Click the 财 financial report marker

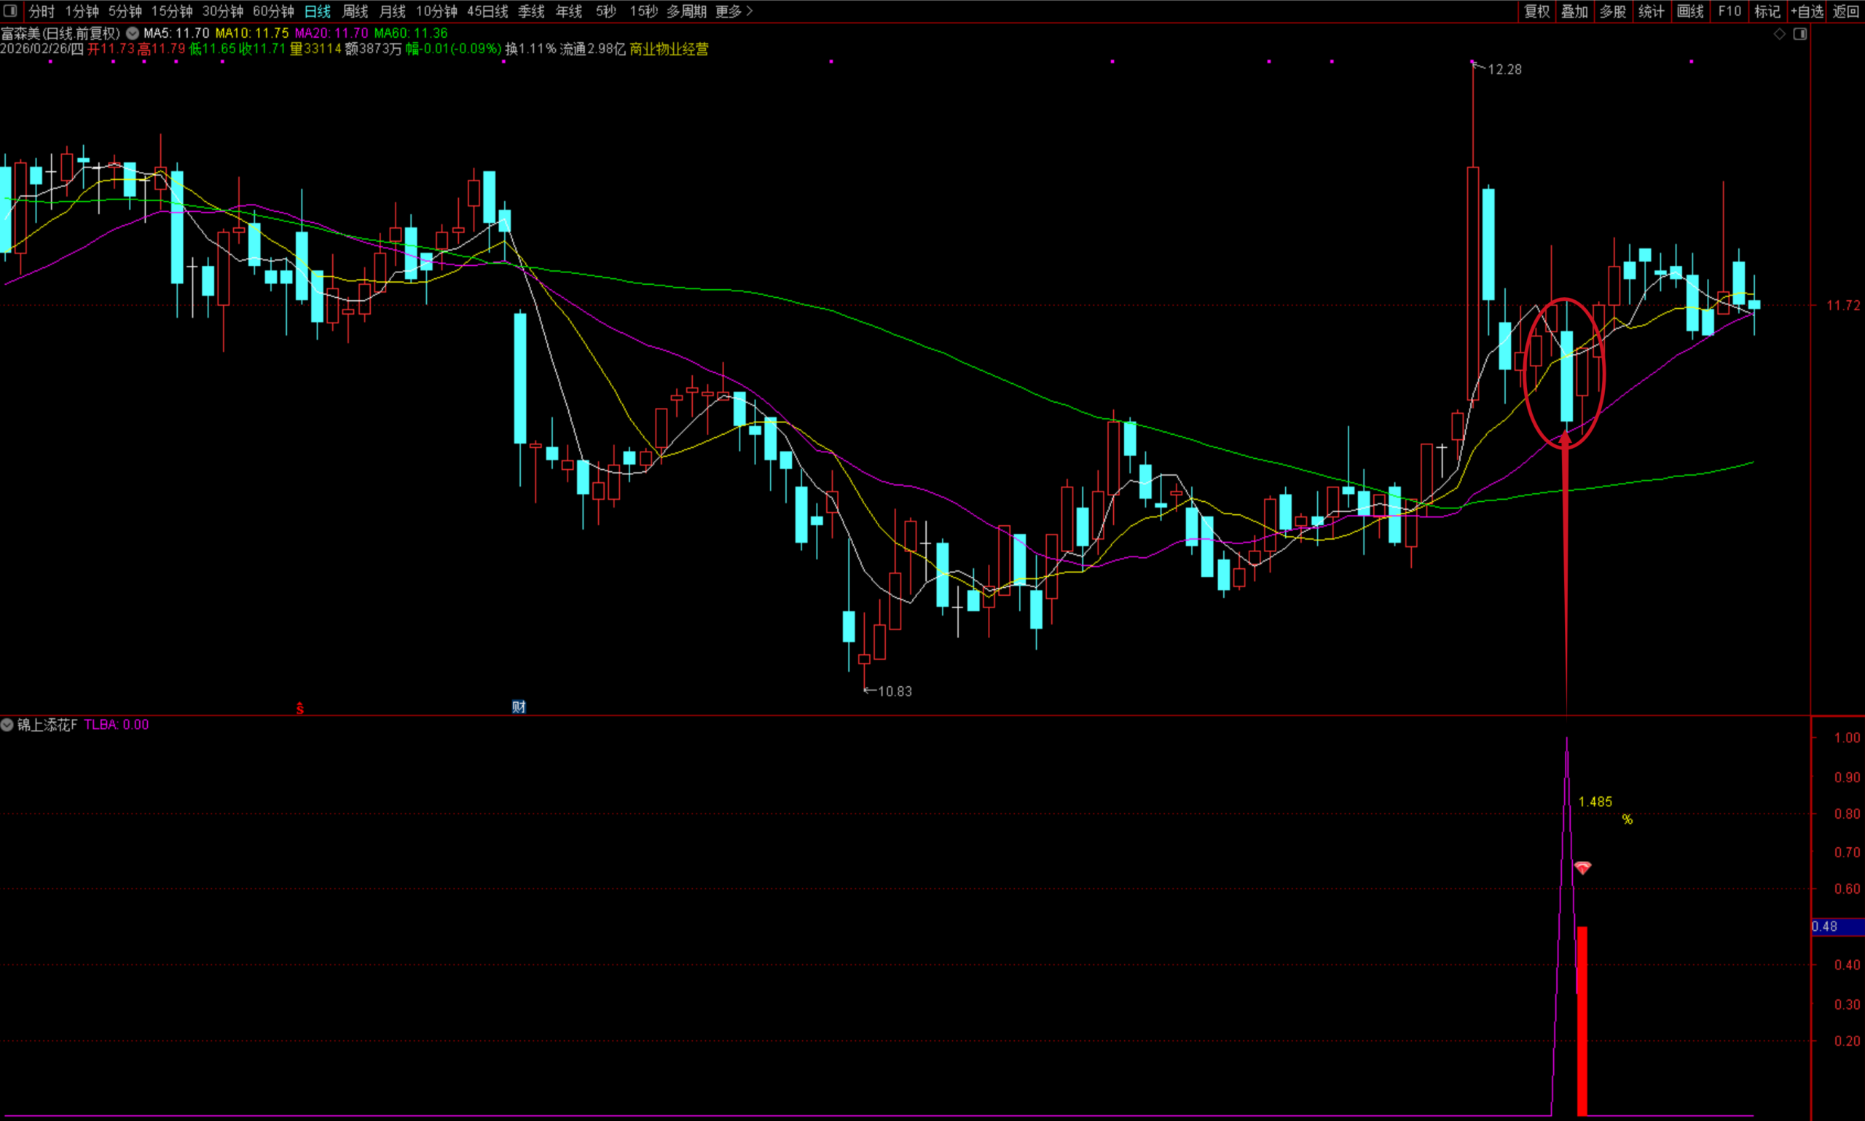(x=518, y=707)
